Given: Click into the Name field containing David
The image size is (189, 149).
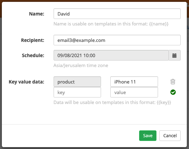Looking at the screenshot, I should (x=117, y=14).
